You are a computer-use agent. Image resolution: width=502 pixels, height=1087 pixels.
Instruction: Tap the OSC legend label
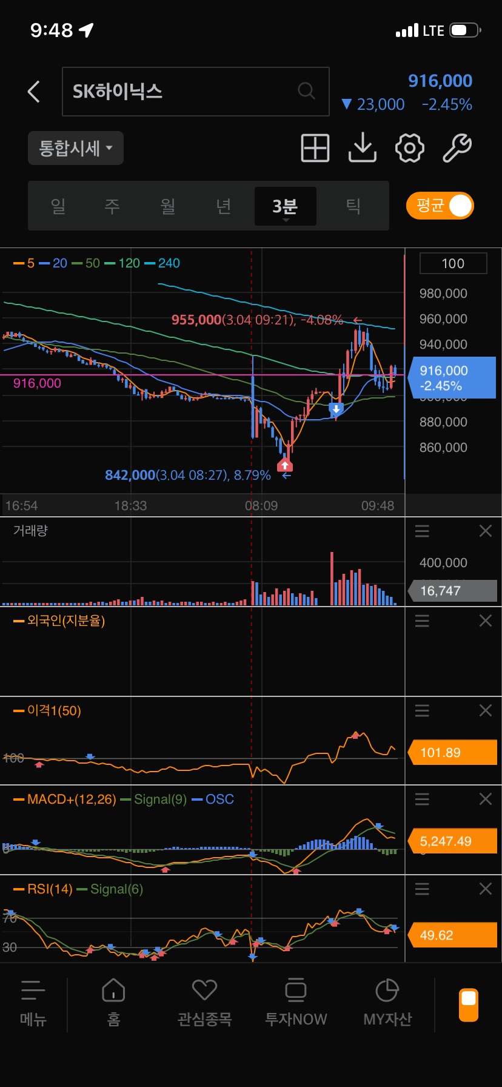(x=213, y=799)
